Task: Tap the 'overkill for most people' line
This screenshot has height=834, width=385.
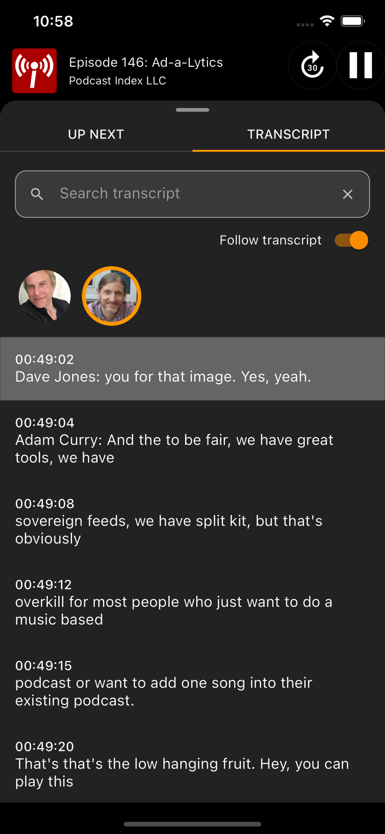Action: tap(192, 602)
